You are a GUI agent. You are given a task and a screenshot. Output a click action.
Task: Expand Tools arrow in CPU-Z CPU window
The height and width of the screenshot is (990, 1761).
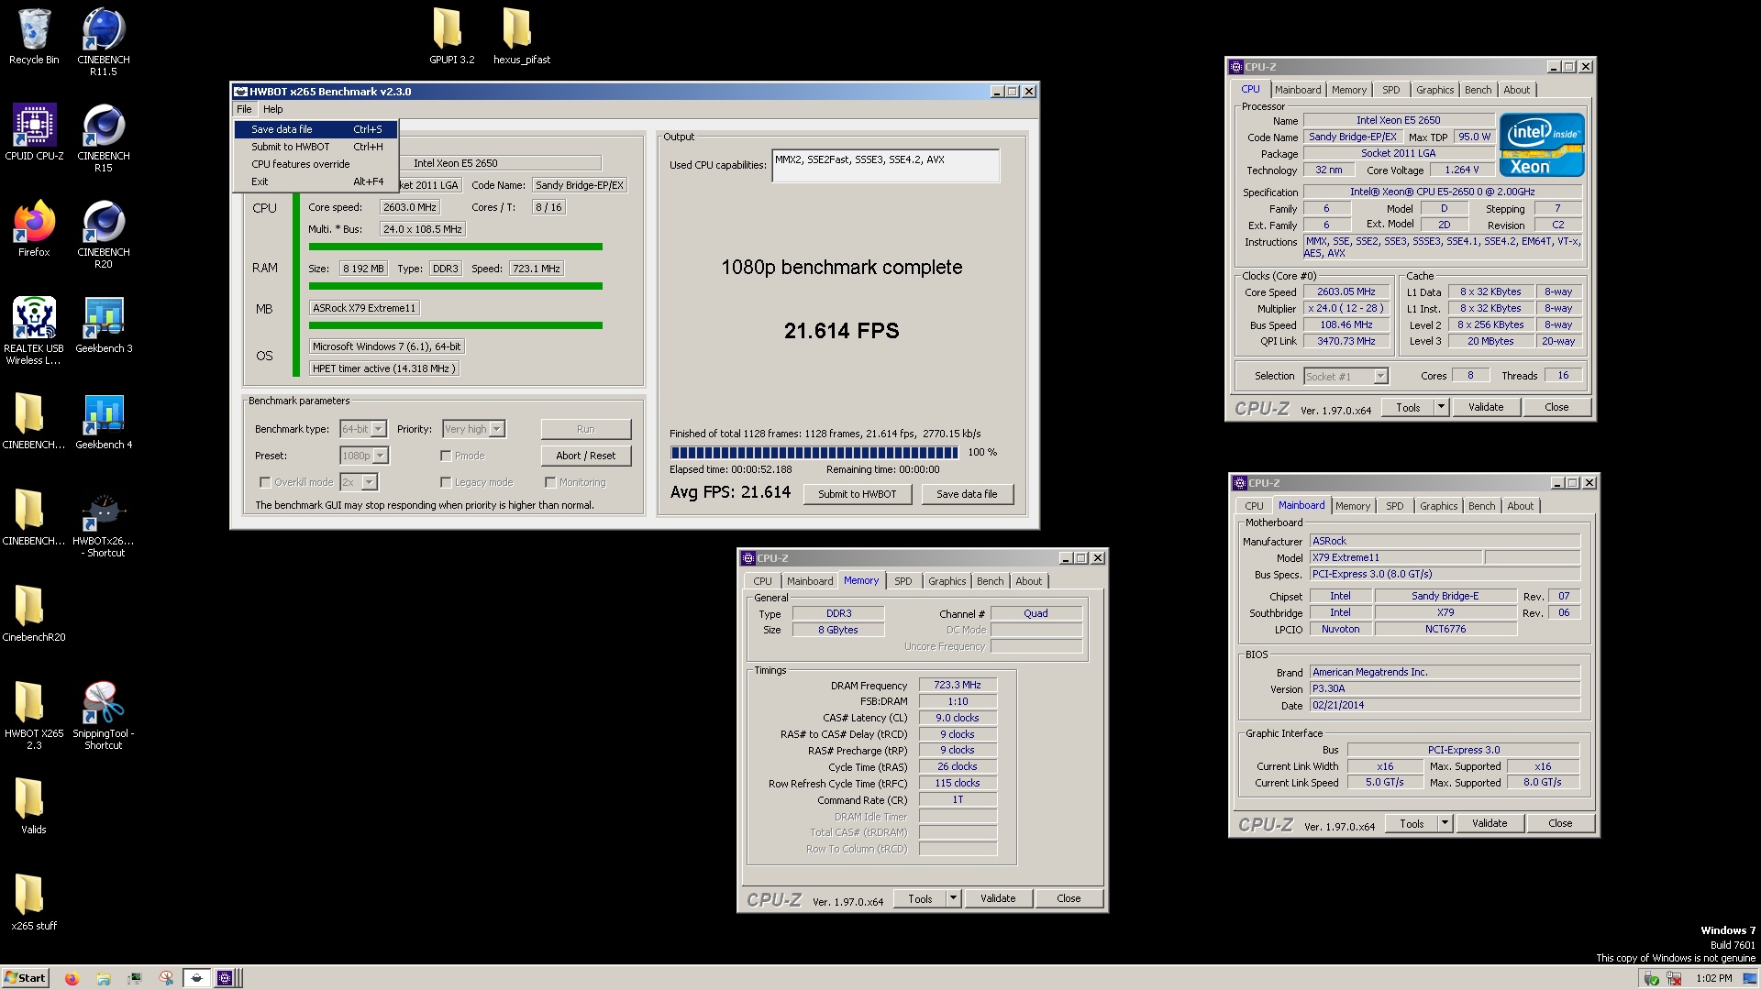pyautogui.click(x=1441, y=407)
